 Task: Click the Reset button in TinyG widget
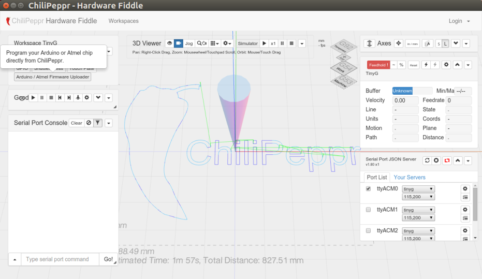414,65
